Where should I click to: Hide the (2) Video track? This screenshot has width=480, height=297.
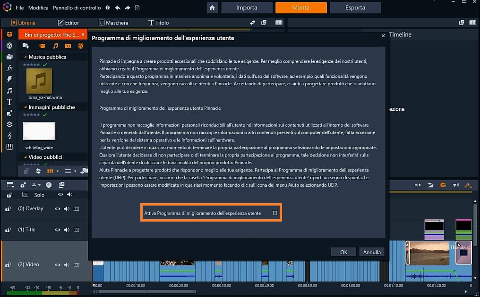pos(57,265)
